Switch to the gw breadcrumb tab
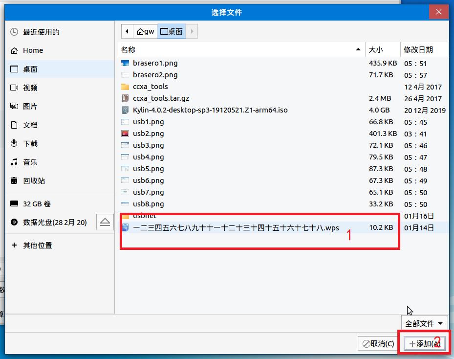 click(145, 30)
